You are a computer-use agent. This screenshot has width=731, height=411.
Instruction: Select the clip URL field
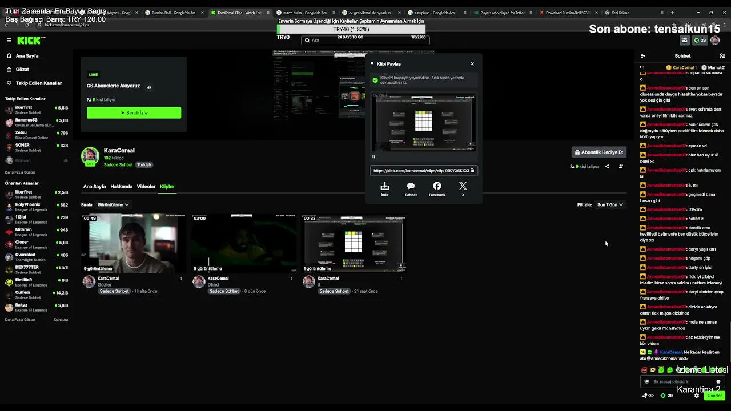point(424,170)
